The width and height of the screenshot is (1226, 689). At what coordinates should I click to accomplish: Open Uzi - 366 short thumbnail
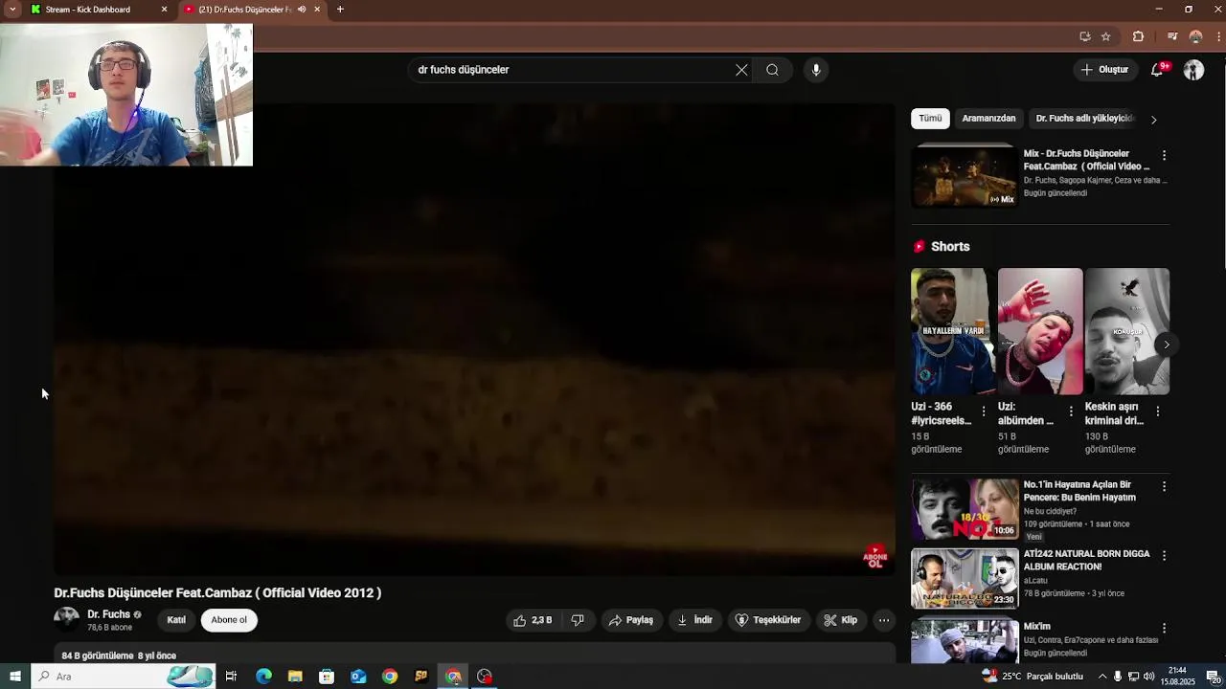point(953,331)
